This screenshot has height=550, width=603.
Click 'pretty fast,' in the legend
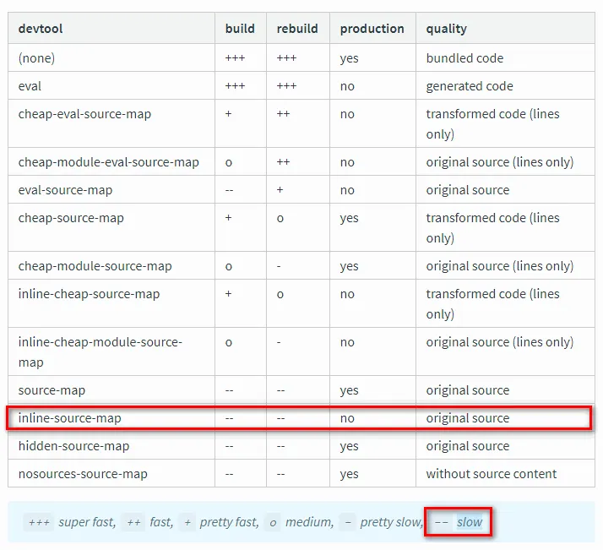[229, 522]
